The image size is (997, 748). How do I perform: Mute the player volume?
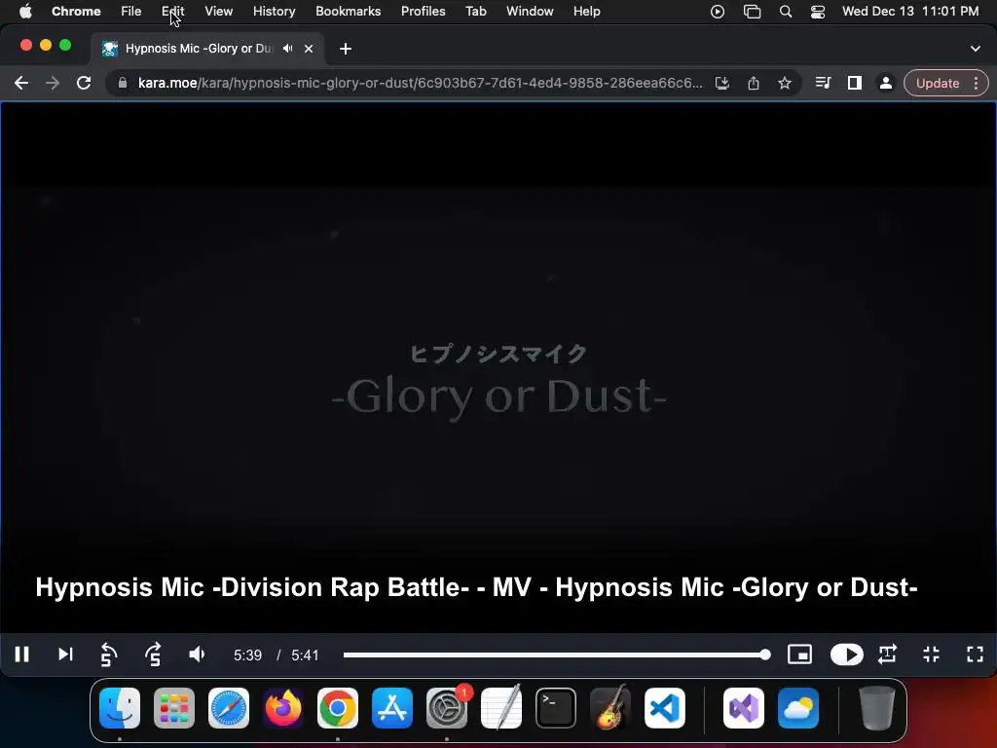click(x=197, y=654)
